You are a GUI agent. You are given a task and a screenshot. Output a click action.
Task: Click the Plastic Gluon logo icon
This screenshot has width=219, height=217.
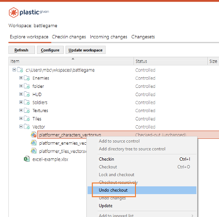coord(14,13)
